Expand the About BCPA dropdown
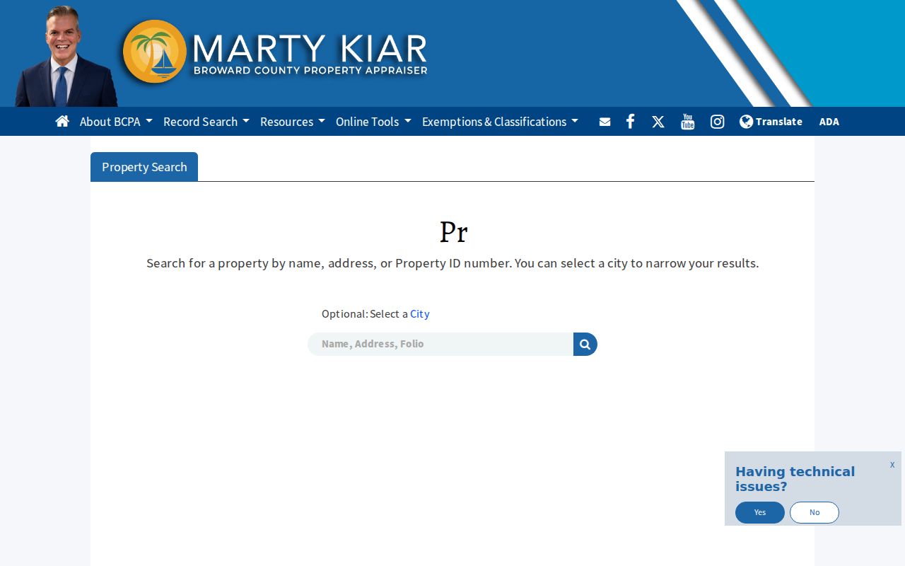This screenshot has width=905, height=566. coord(116,122)
